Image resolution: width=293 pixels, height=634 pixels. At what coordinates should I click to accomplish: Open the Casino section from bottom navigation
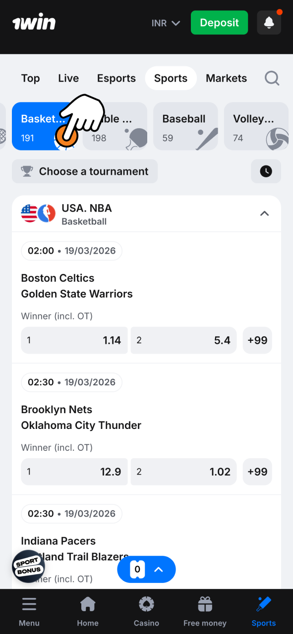(x=146, y=610)
